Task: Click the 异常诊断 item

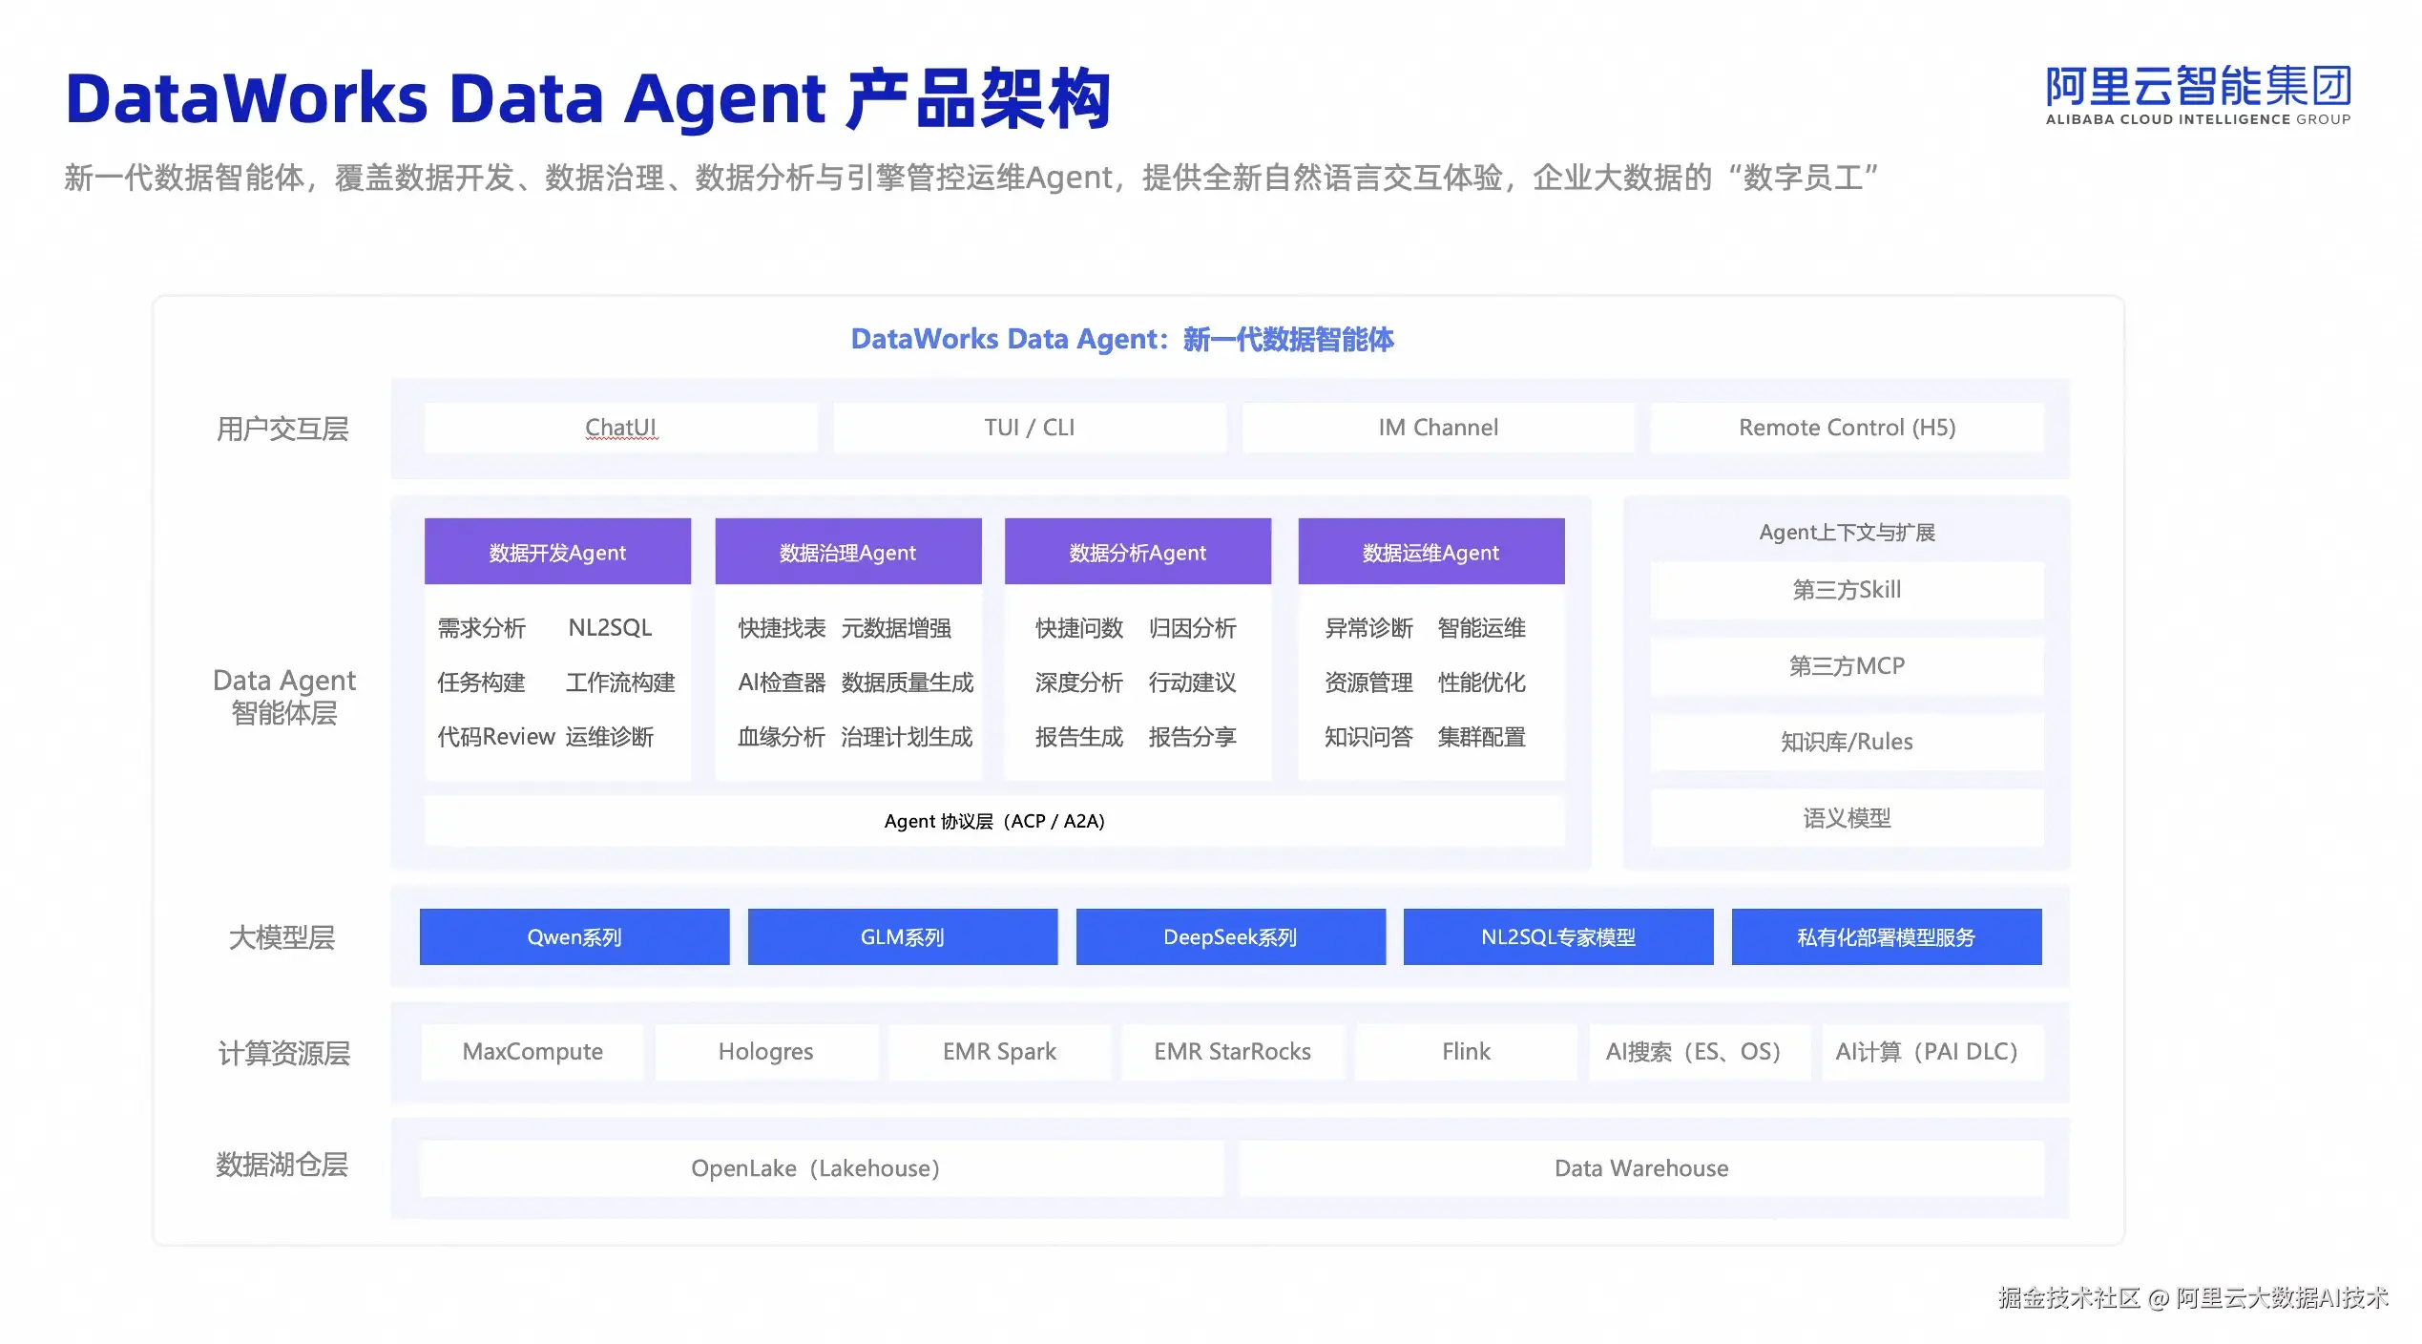Action: point(1369,628)
